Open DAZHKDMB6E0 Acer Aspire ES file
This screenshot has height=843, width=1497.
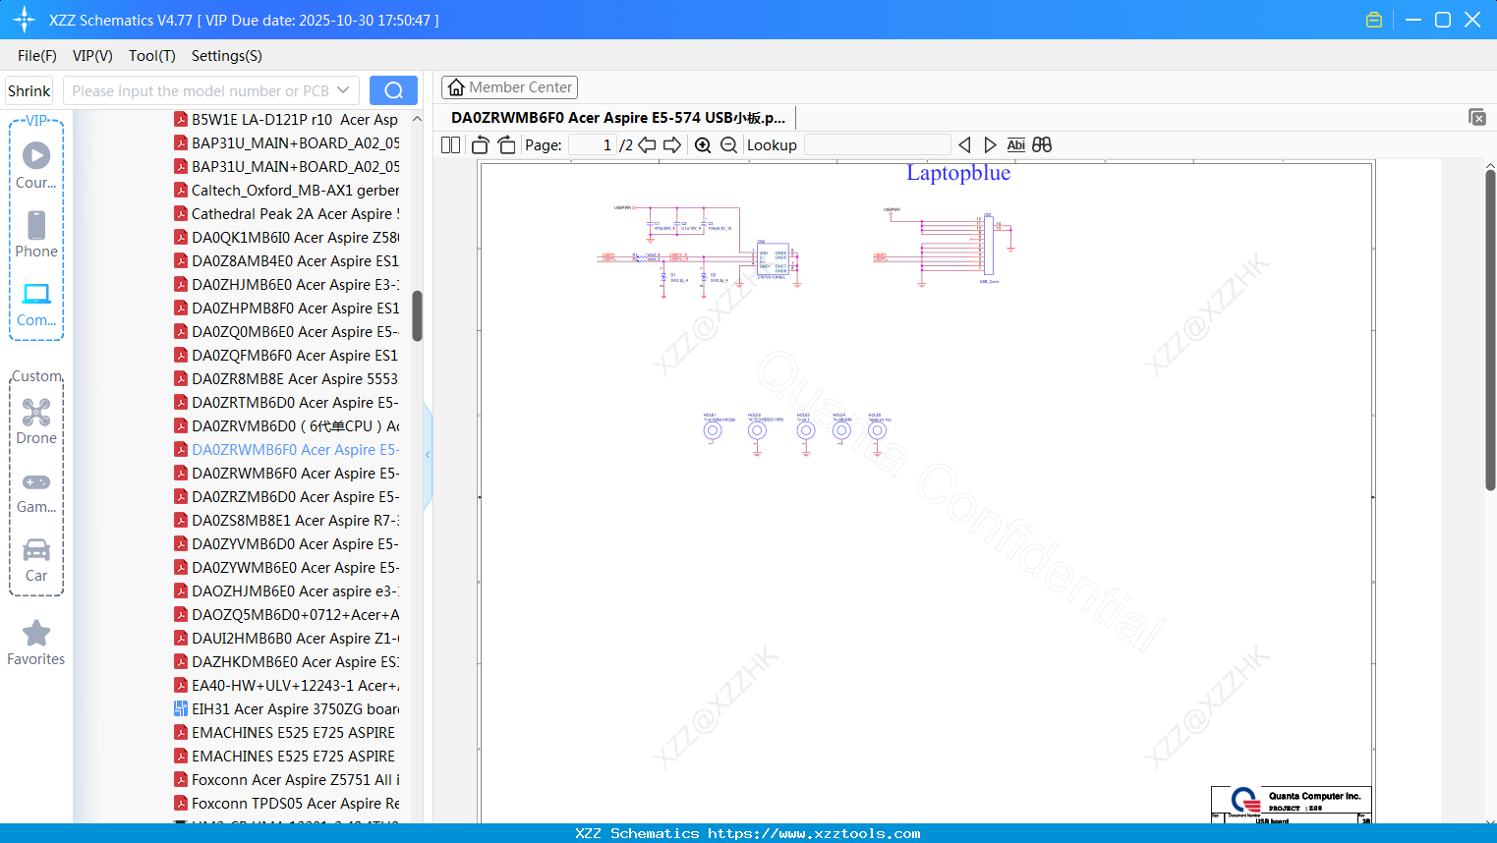(x=286, y=661)
